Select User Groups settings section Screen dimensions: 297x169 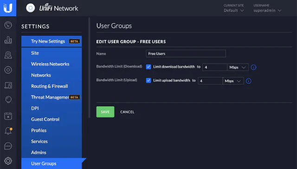coord(52,163)
